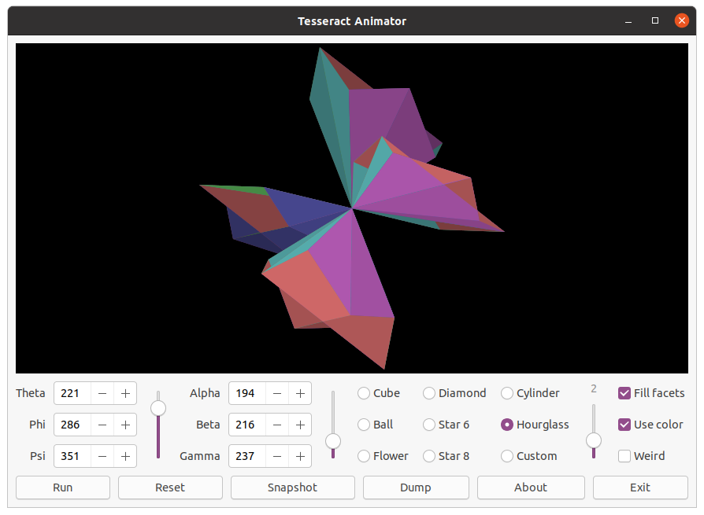Start the animation with Run
The image size is (704, 515).
pos(63,487)
